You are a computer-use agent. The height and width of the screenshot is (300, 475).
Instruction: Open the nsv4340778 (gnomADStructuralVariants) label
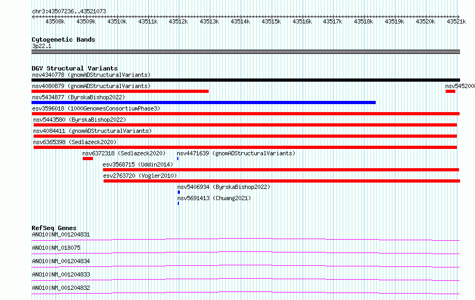pyautogui.click(x=91, y=75)
